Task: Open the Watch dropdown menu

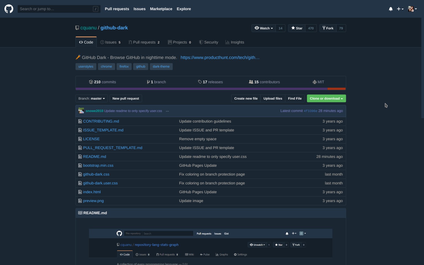Action: (x=264, y=28)
